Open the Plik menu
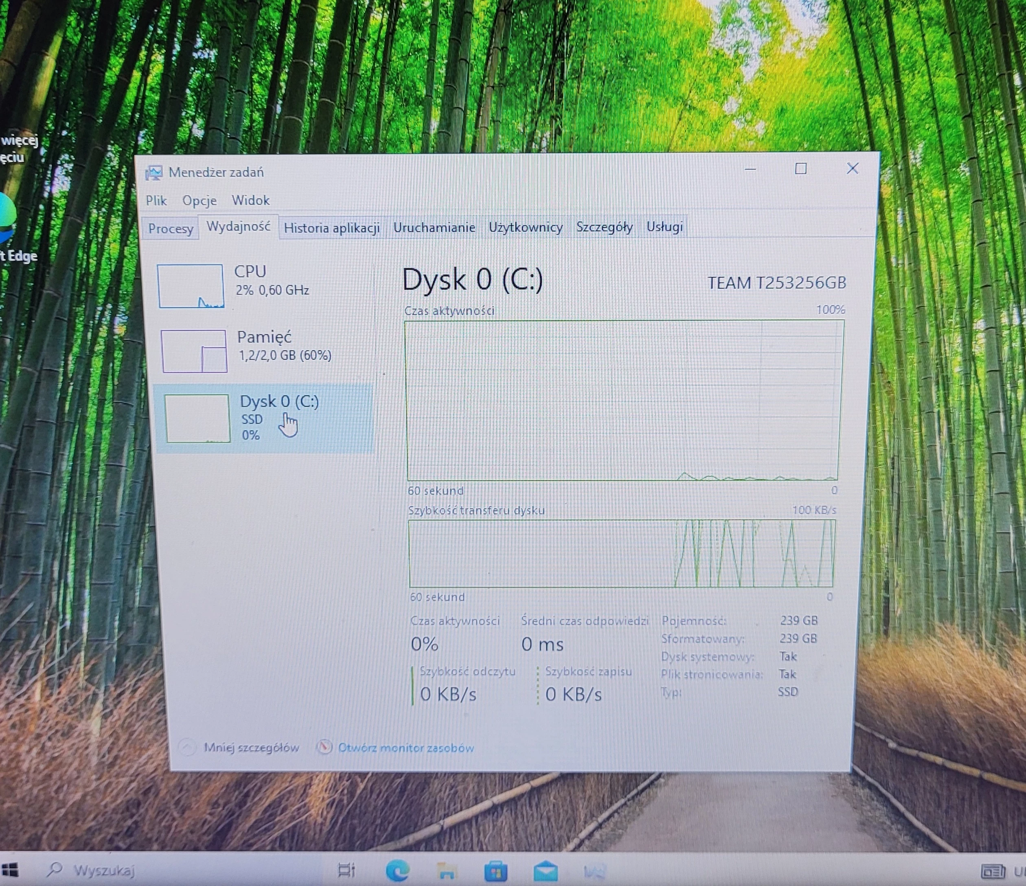 (x=156, y=201)
